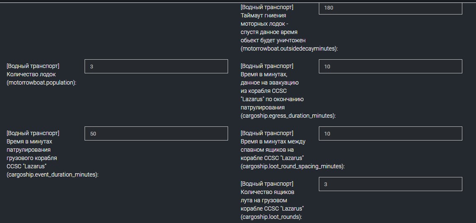Click the cargoship egress duration input field

pos(390,66)
